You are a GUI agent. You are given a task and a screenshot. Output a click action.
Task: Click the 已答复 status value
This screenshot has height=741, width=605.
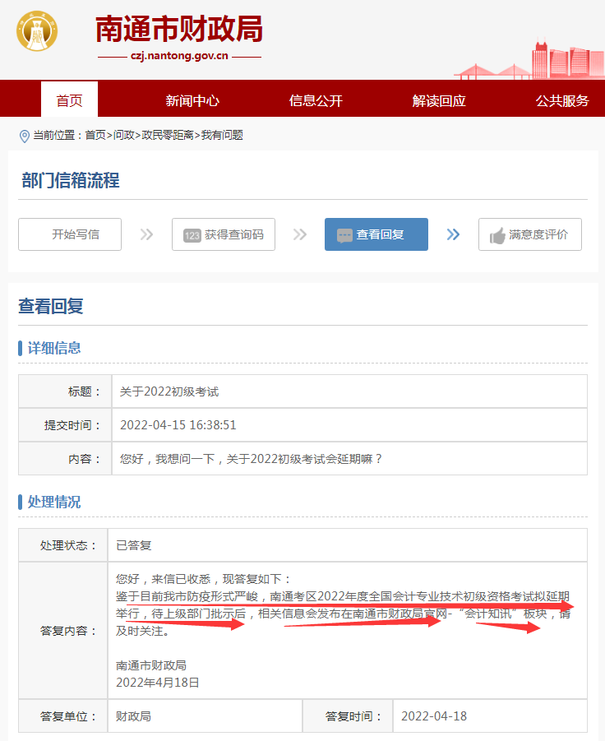(134, 545)
